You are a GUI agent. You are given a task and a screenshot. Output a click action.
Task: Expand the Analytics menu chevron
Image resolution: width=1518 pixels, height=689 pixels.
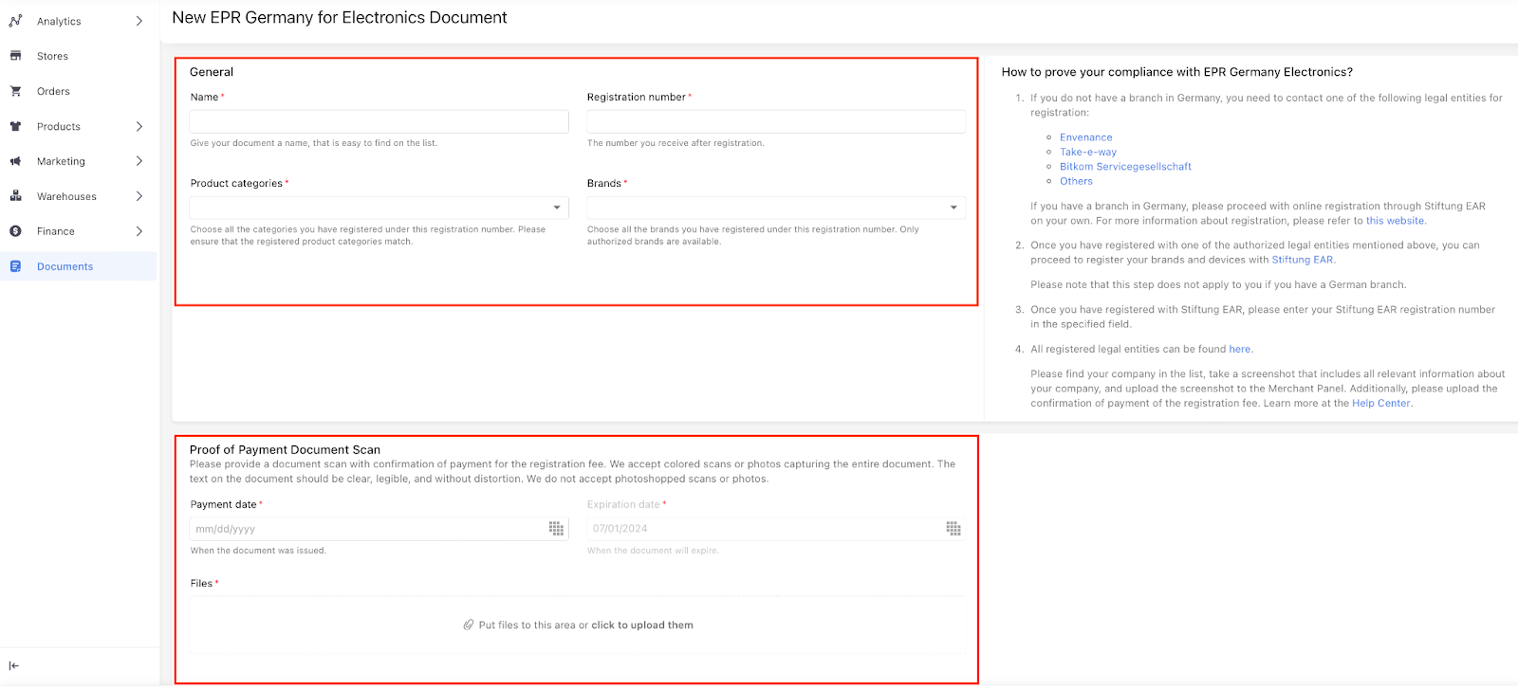139,21
